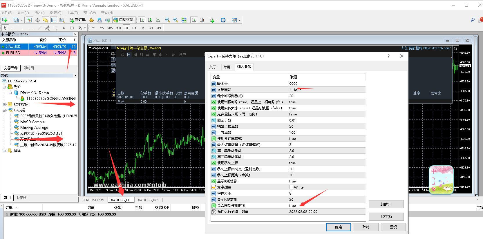The width and height of the screenshot is (483, 239).
Task: Click the 保存(S) button
Action: coord(386,216)
